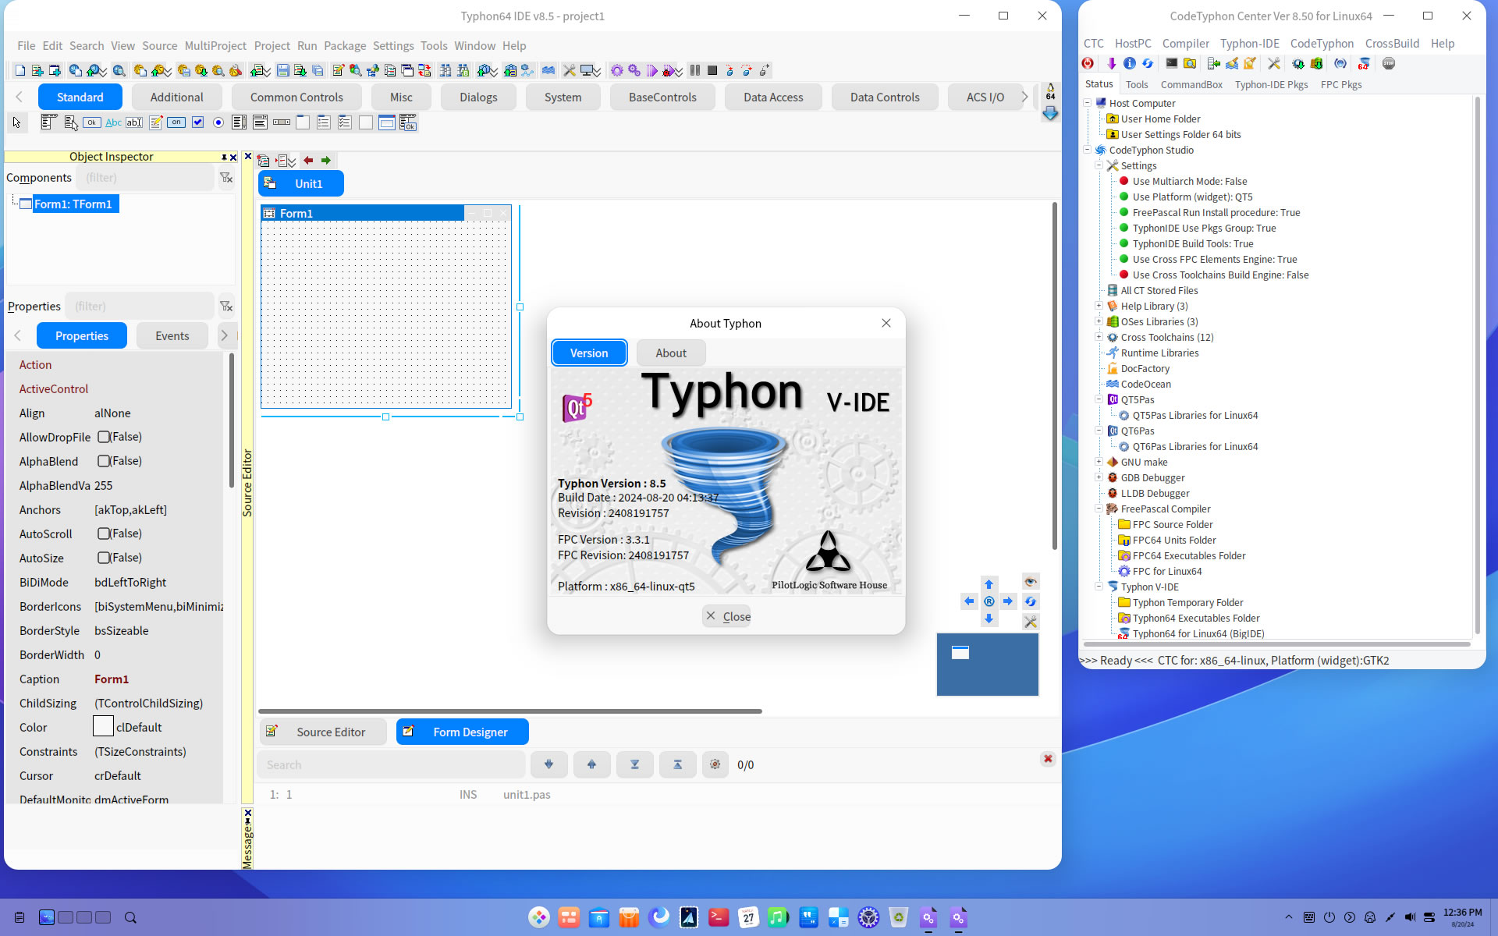The width and height of the screenshot is (1498, 936).
Task: Click the Components filter field
Action: (145, 178)
